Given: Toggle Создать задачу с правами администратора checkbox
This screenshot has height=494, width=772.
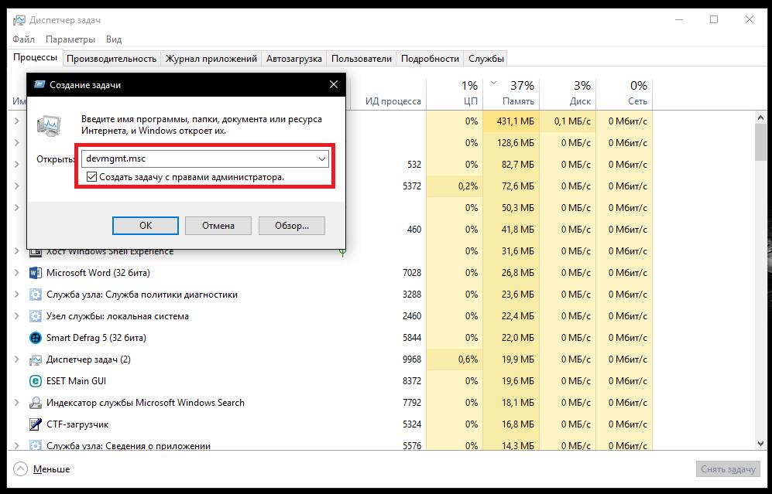Looking at the screenshot, I should pos(91,176).
